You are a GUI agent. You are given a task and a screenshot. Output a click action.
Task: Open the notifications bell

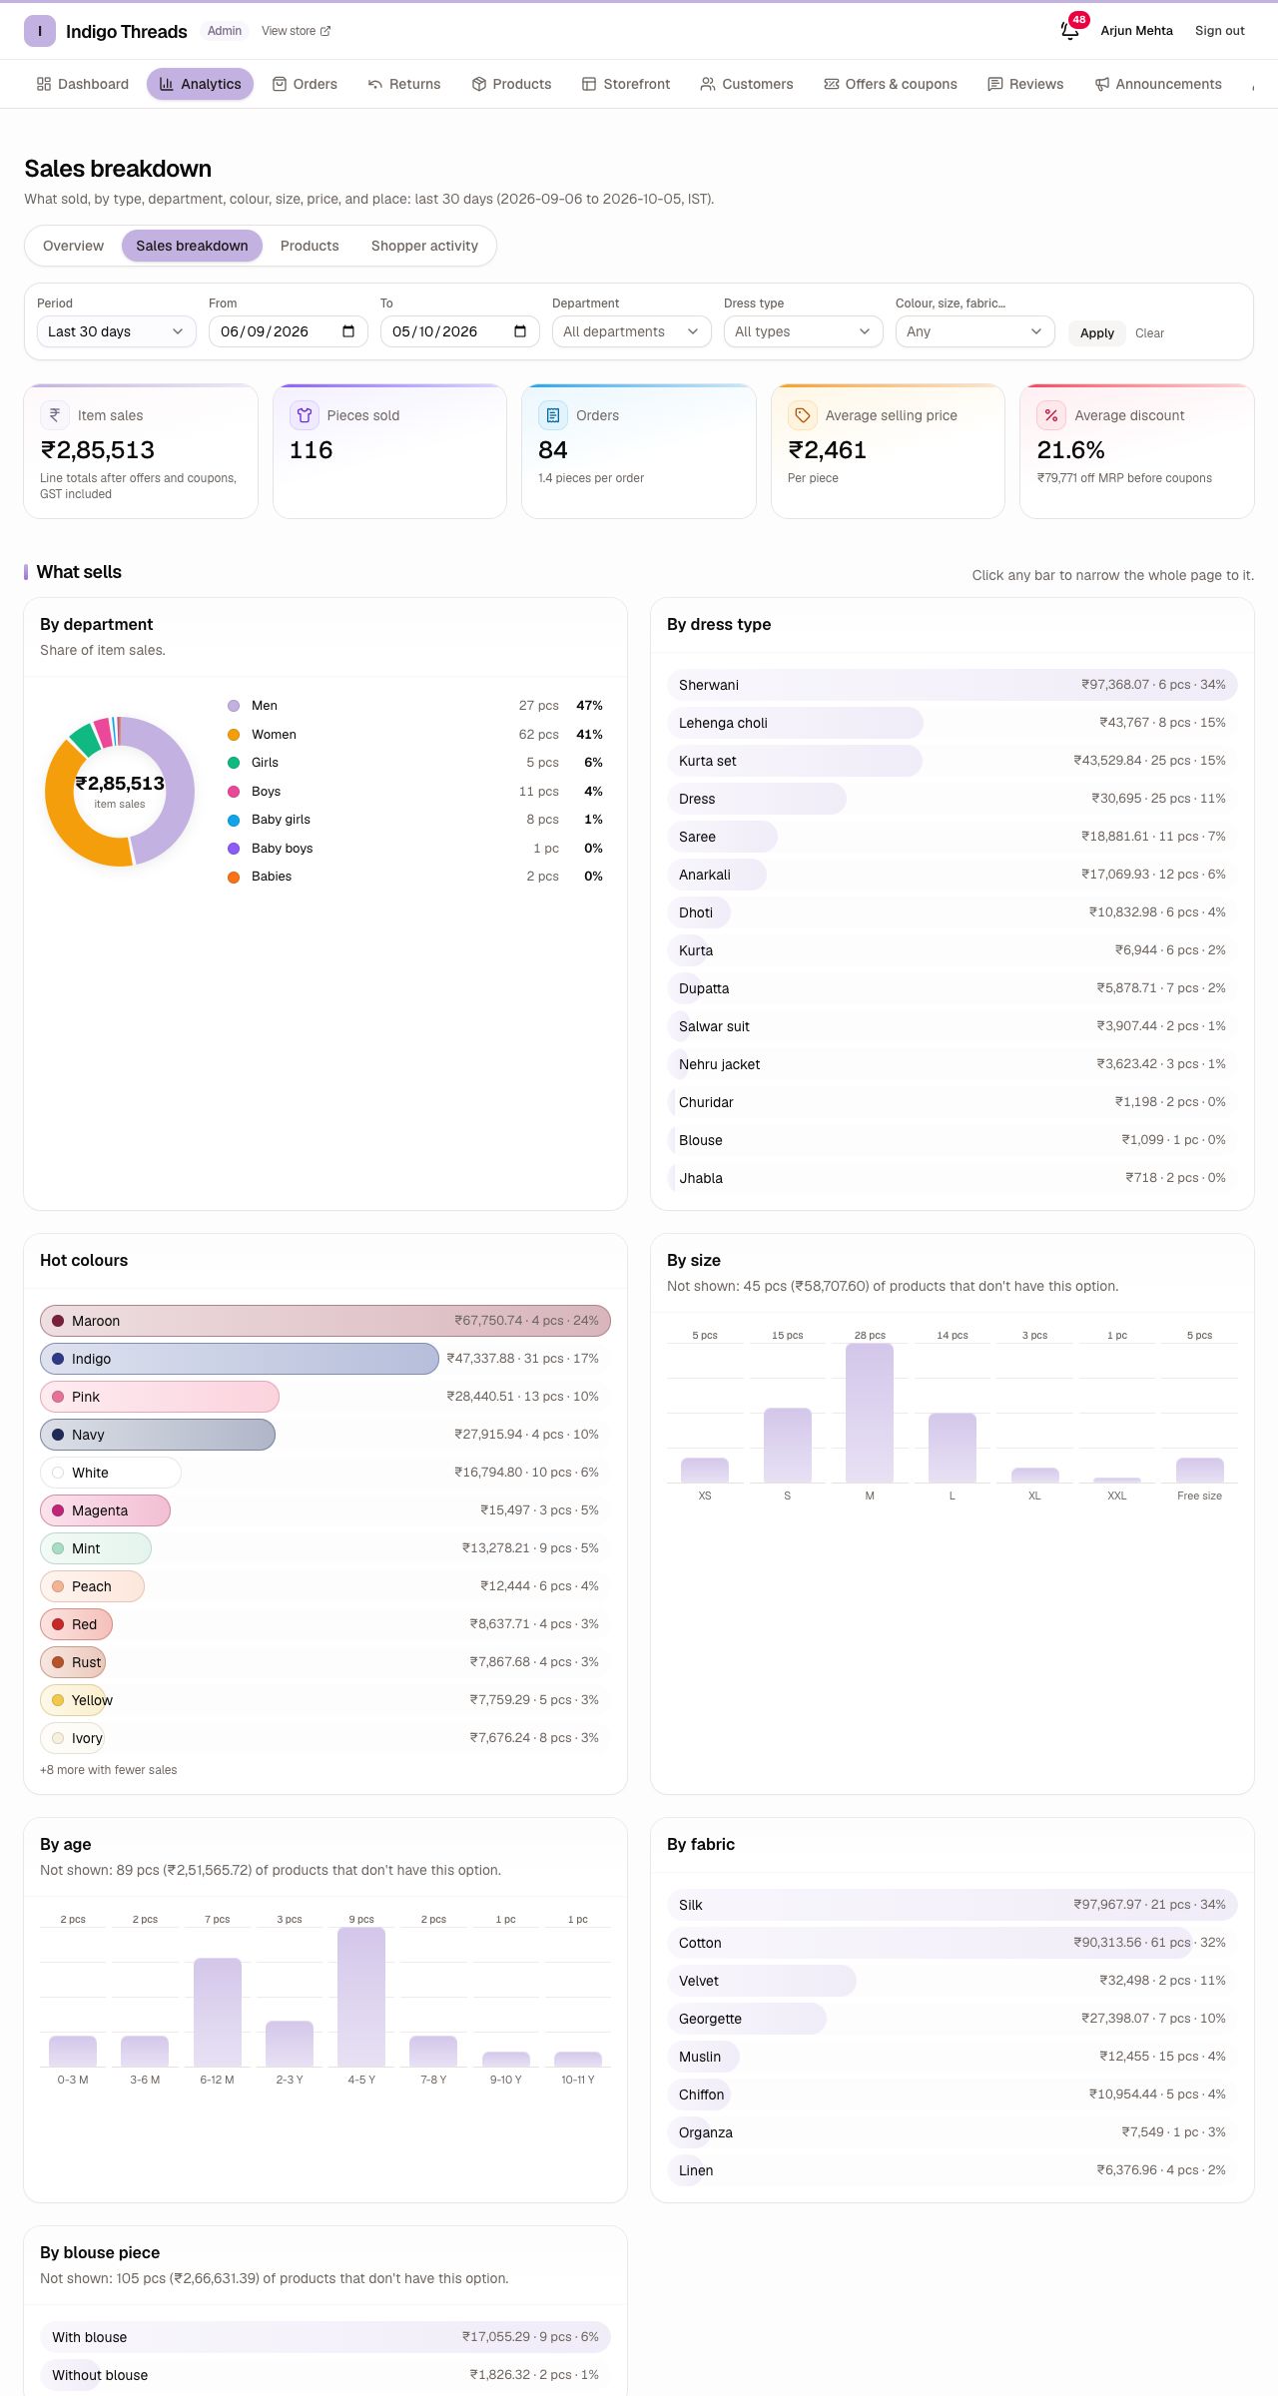(1070, 31)
